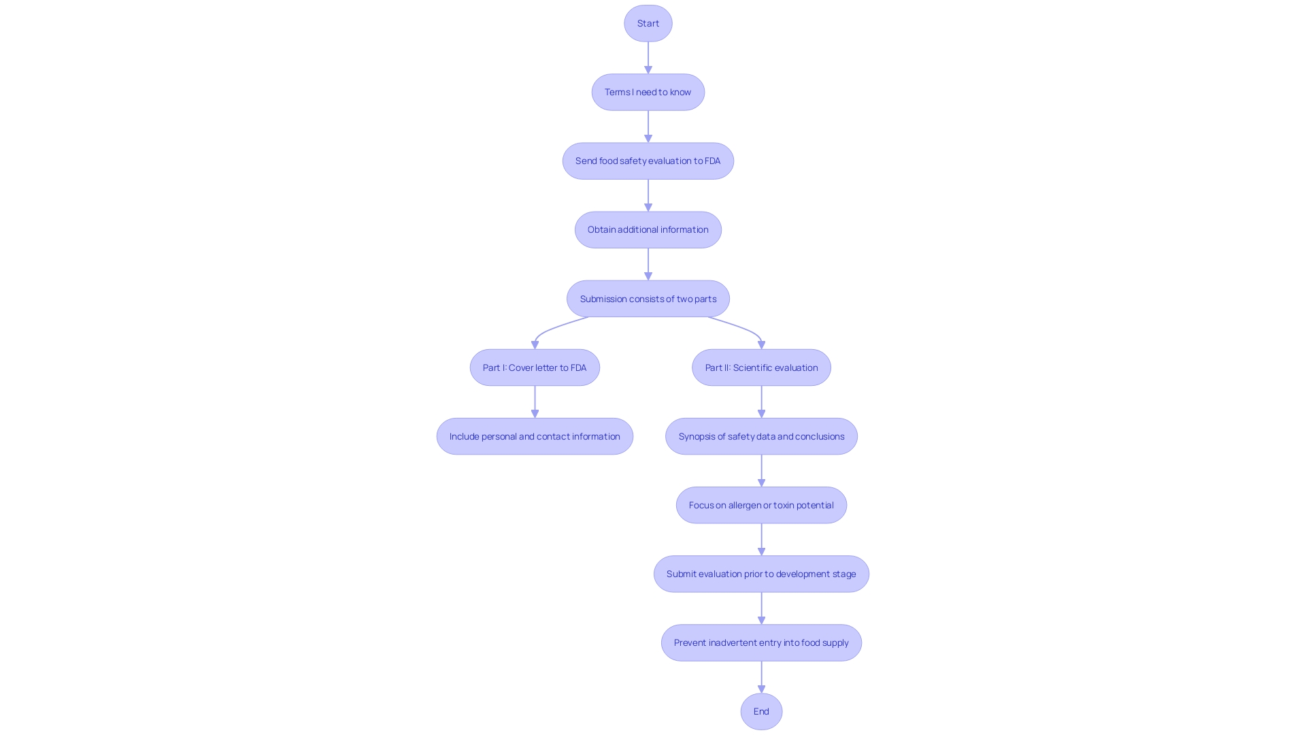This screenshot has width=1306, height=735.
Task: Click the Start node icon
Action: (648, 22)
